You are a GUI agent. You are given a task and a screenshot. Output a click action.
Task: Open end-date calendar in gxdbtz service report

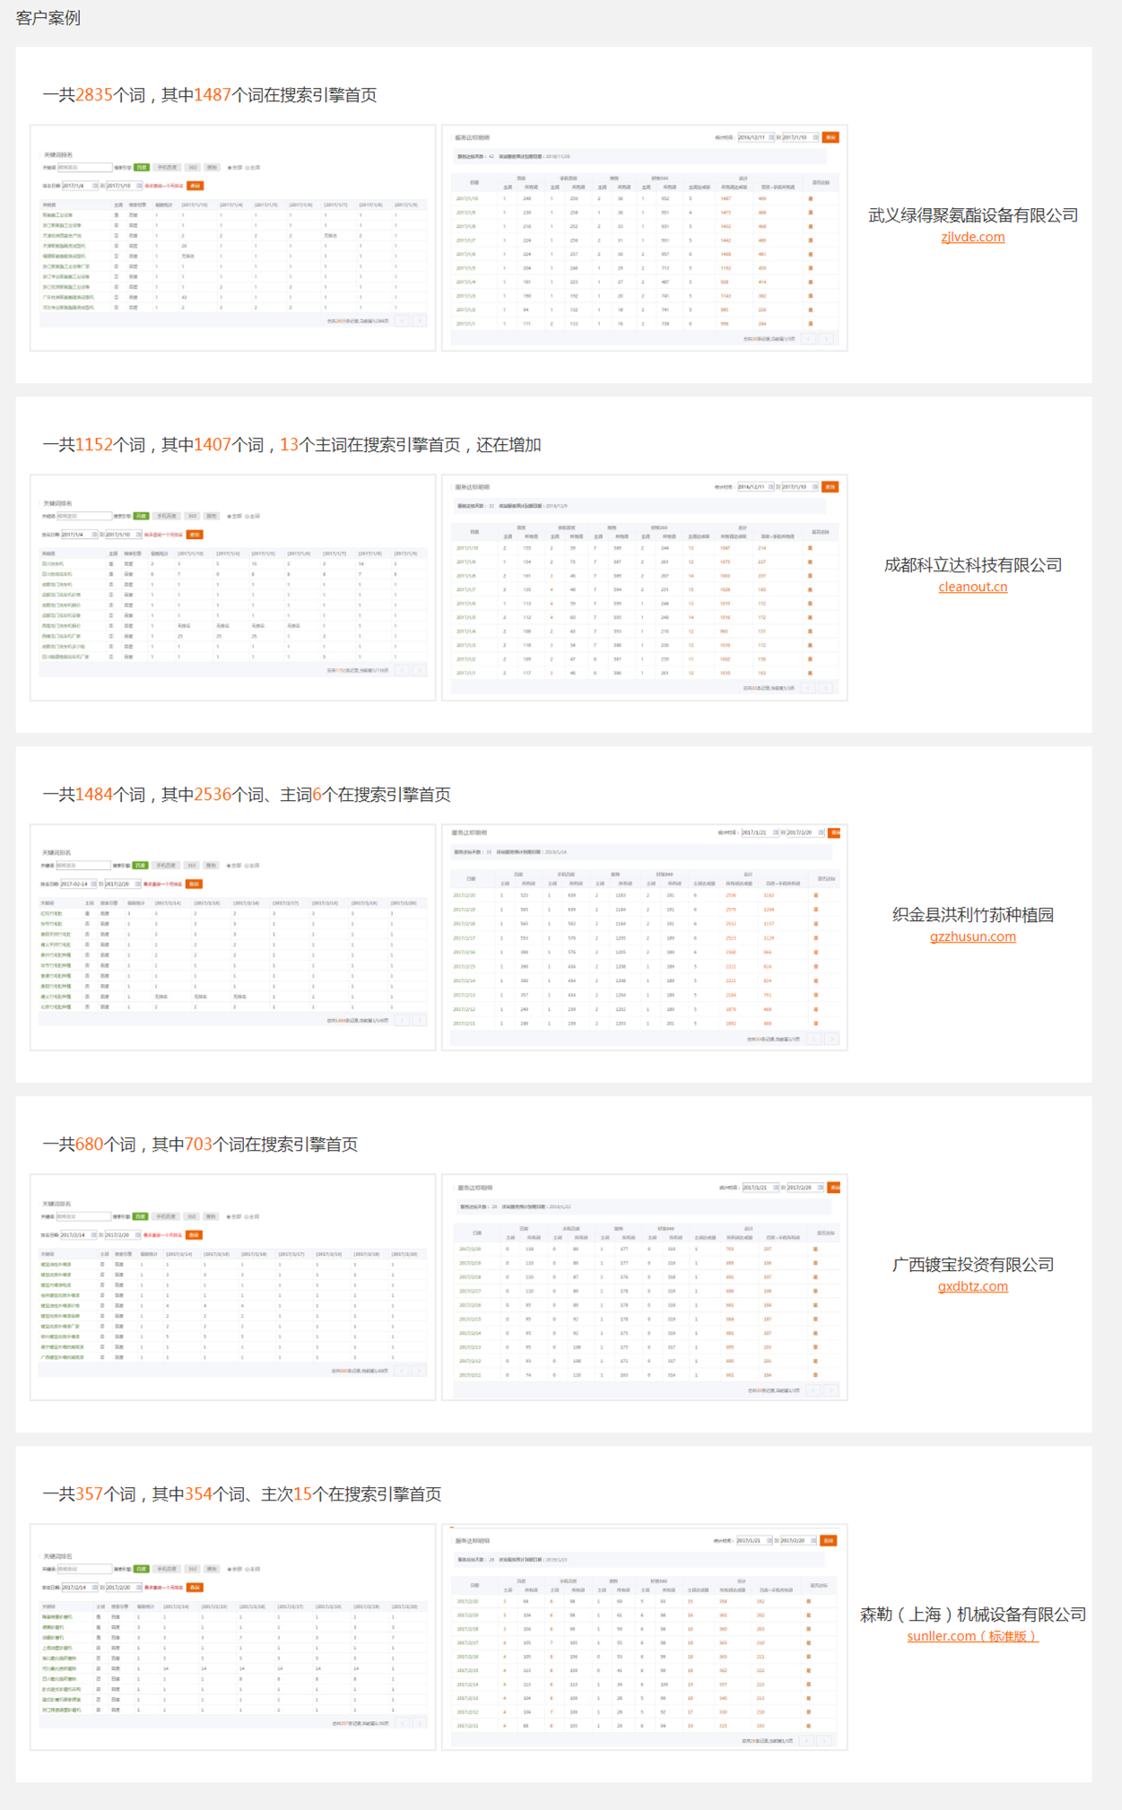tap(820, 1188)
